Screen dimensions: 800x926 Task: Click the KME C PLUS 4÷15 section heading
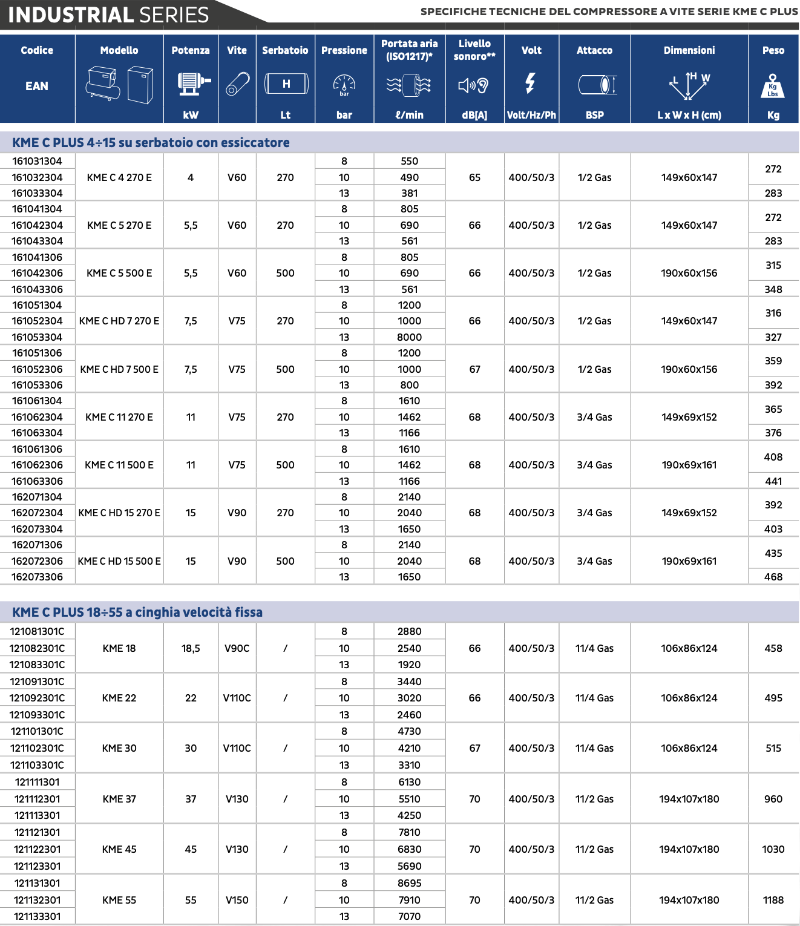click(151, 142)
